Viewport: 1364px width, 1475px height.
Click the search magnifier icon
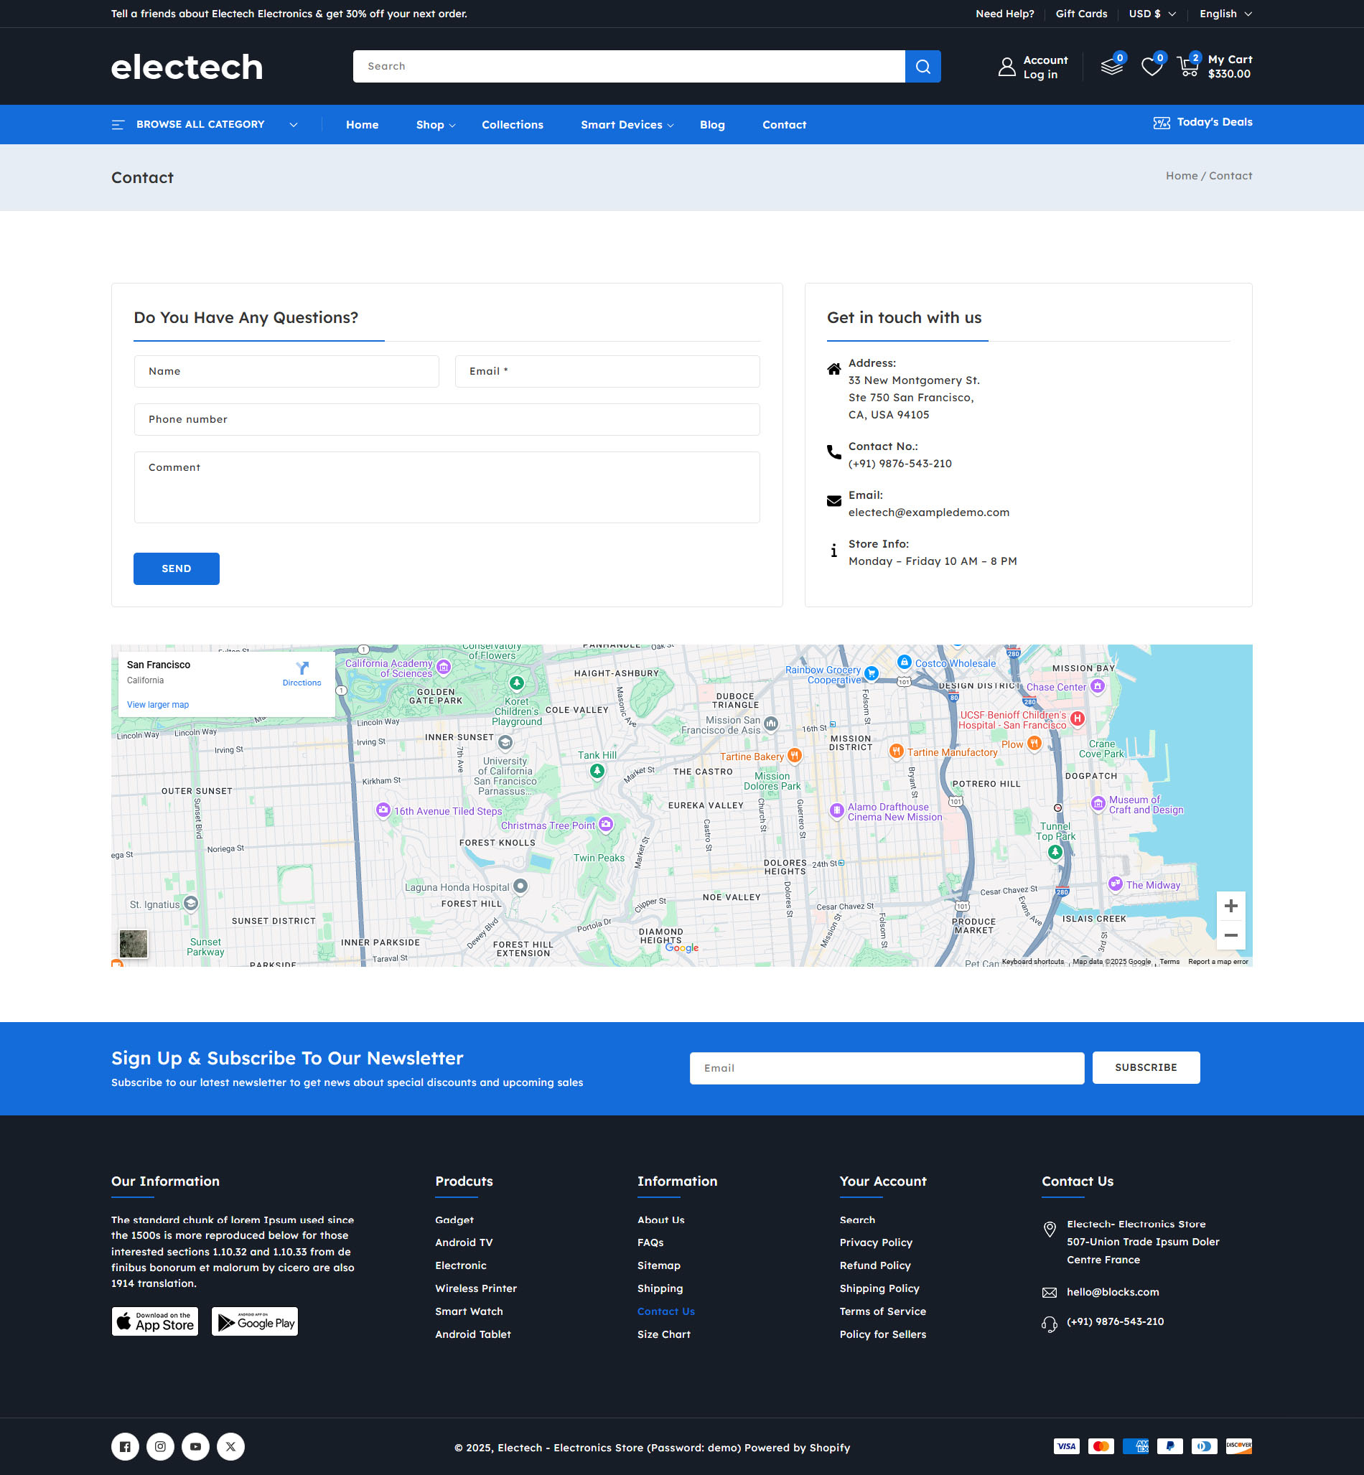[x=922, y=67]
